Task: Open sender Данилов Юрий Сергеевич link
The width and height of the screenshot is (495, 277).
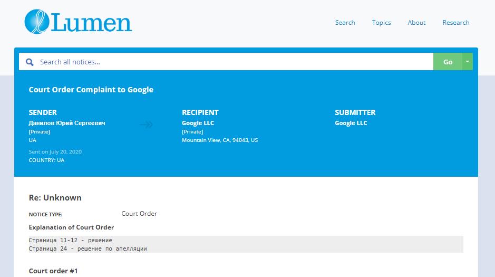Action: pos(67,123)
